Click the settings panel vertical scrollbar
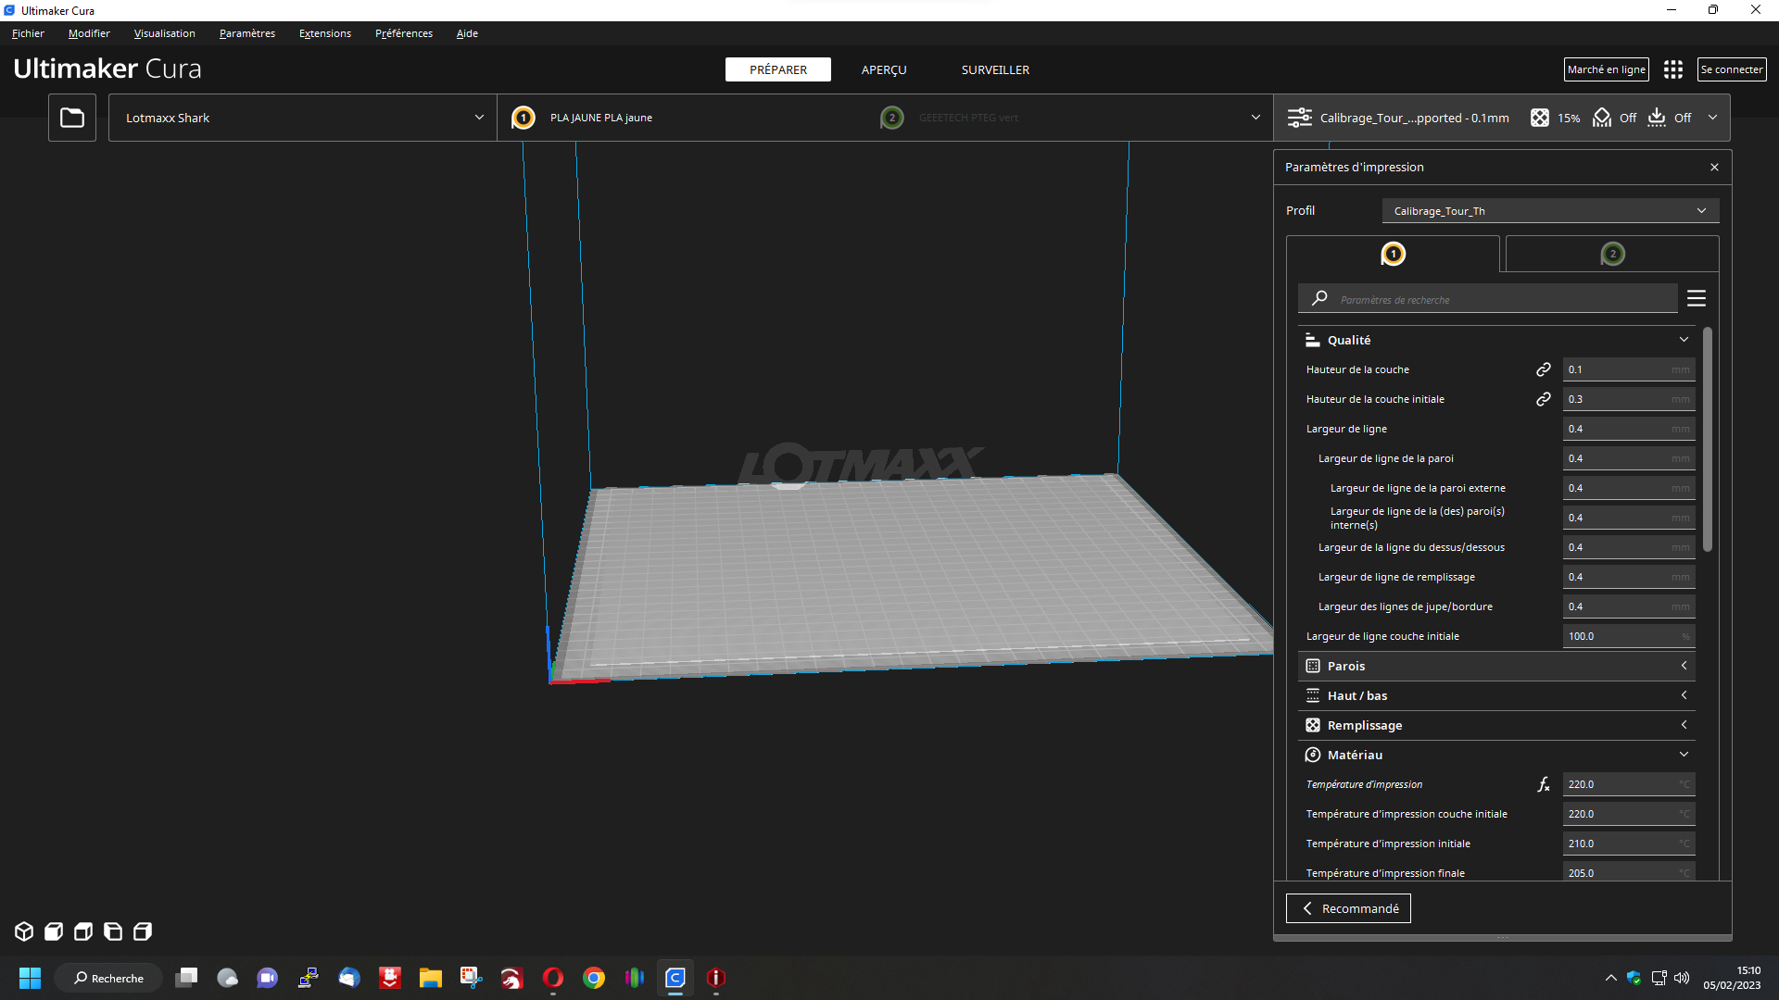Viewport: 1779px width, 1000px height. 1707,440
